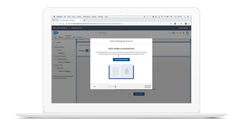
Task: Collapse the Monitoring tree node
Action: pos(55,68)
